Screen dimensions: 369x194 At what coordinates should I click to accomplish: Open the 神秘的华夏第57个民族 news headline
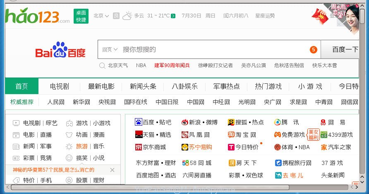[x=53, y=170]
